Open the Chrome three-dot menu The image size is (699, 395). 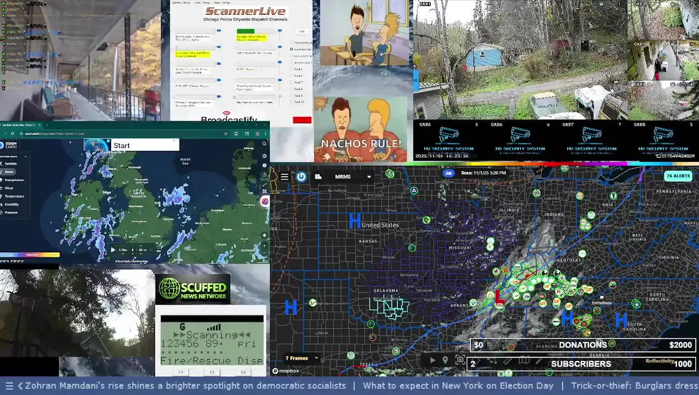(x=266, y=133)
